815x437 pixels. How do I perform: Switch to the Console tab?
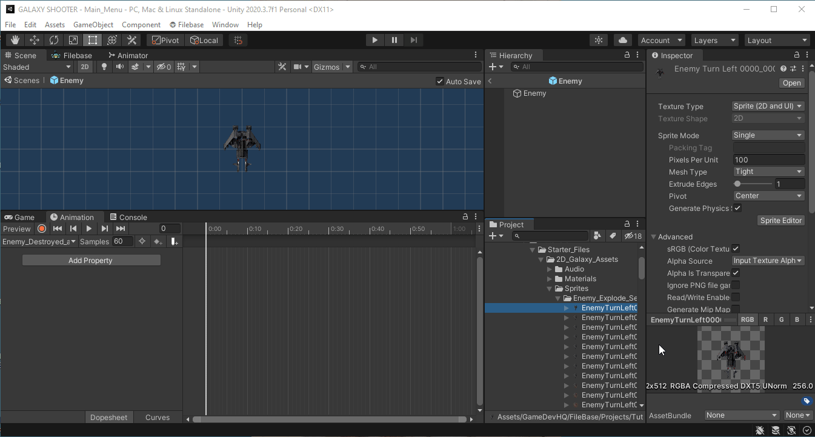pos(128,217)
